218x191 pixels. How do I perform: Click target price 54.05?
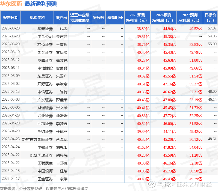point(212,36)
